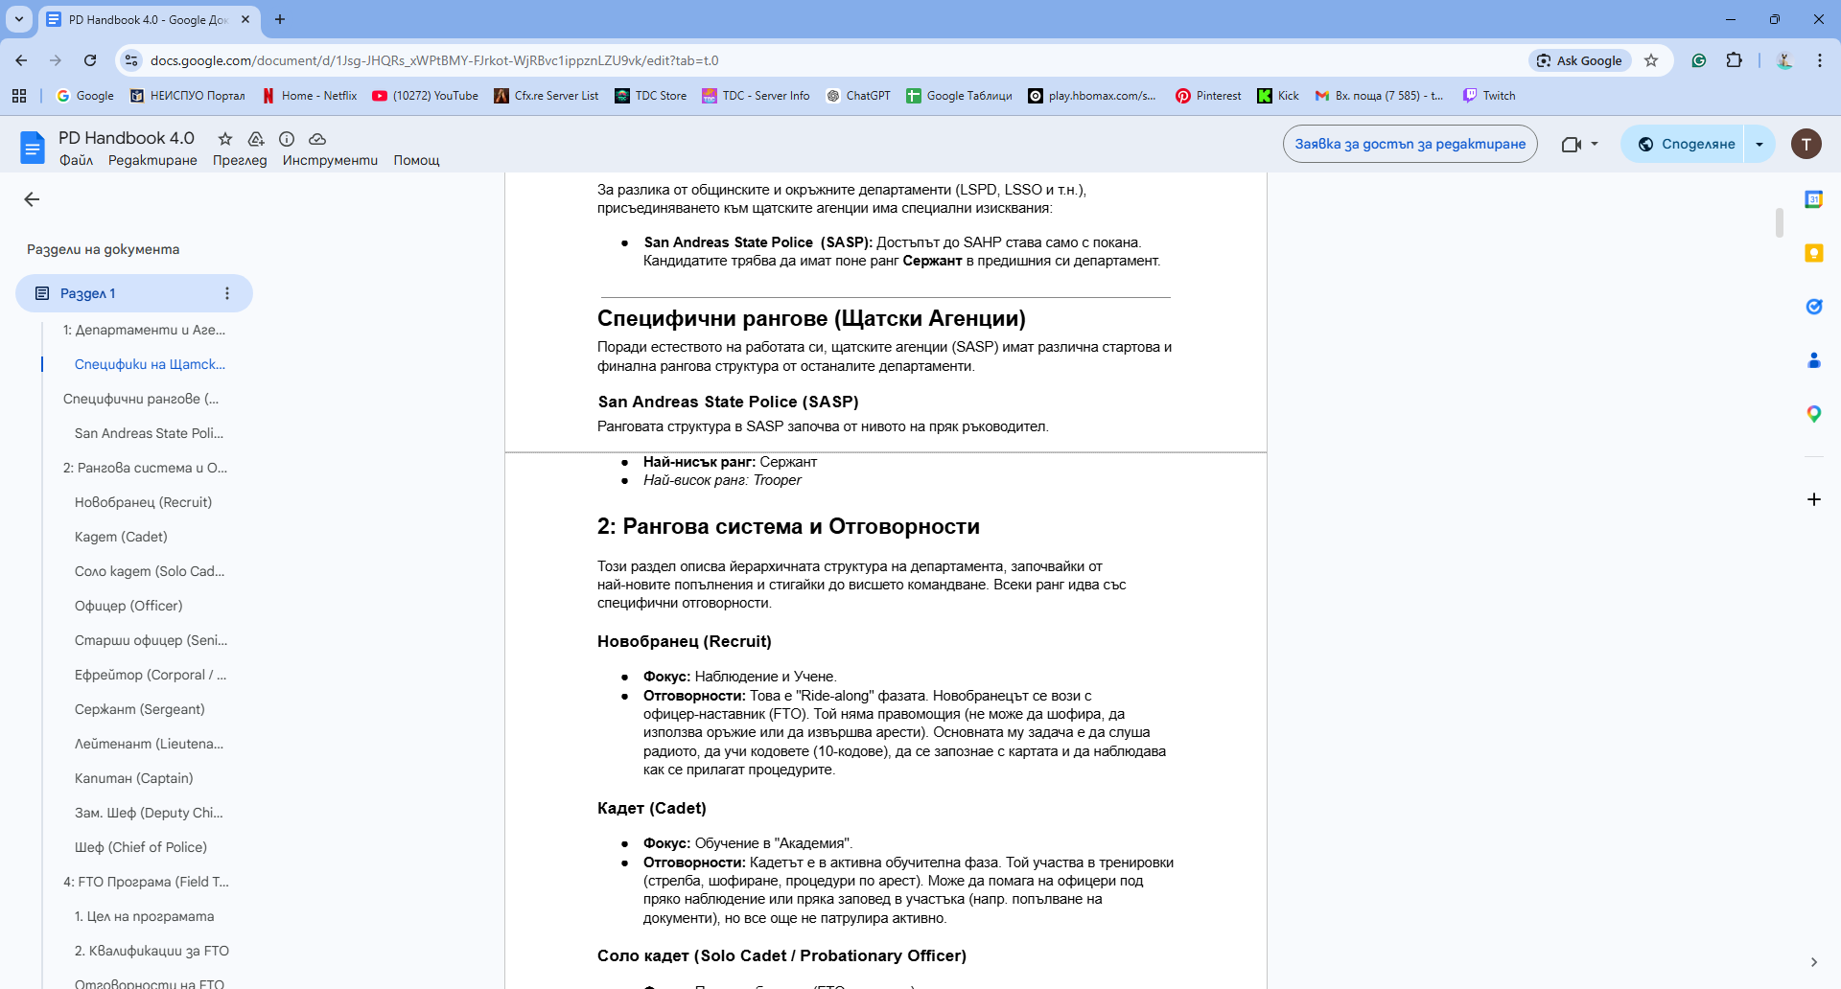The image size is (1841, 989).
Task: Collapse the document outline with back arrow
Action: pyautogui.click(x=32, y=199)
